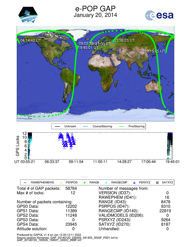This screenshot has height=247, width=191.
Task: Click the 19:16:05 UT map label
Action: [155, 51]
